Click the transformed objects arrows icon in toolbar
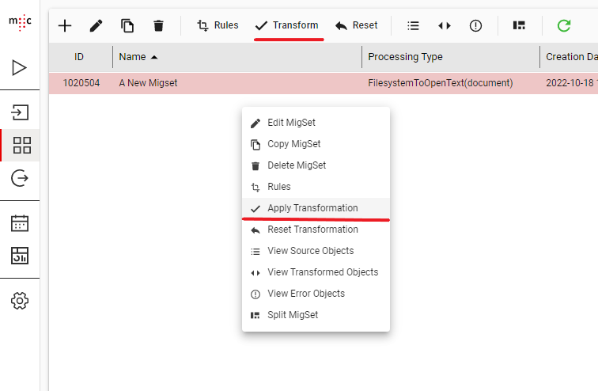The width and height of the screenshot is (598, 391). point(444,25)
